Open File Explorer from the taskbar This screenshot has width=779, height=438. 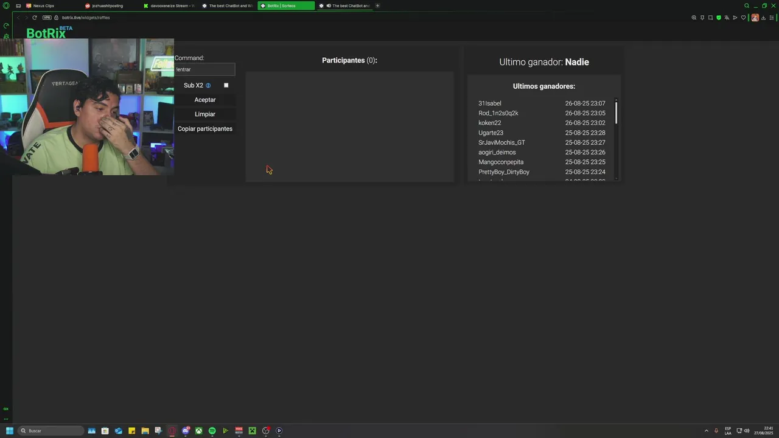(x=145, y=431)
